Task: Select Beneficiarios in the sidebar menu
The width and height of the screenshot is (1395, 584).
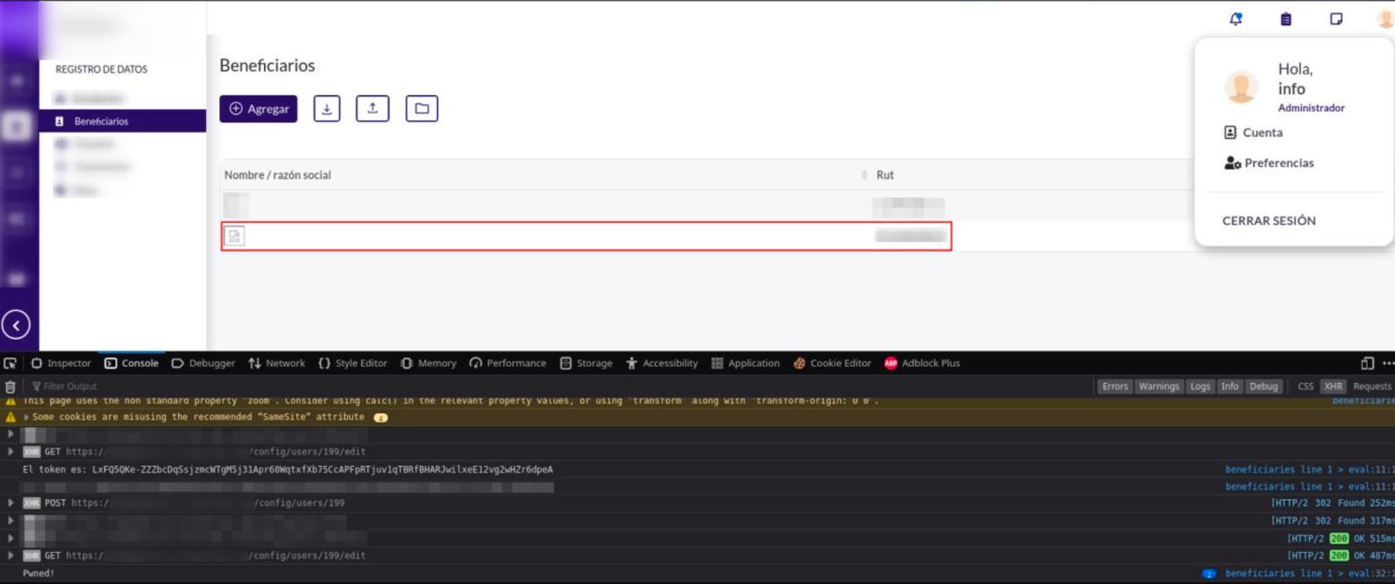Action: tap(101, 121)
